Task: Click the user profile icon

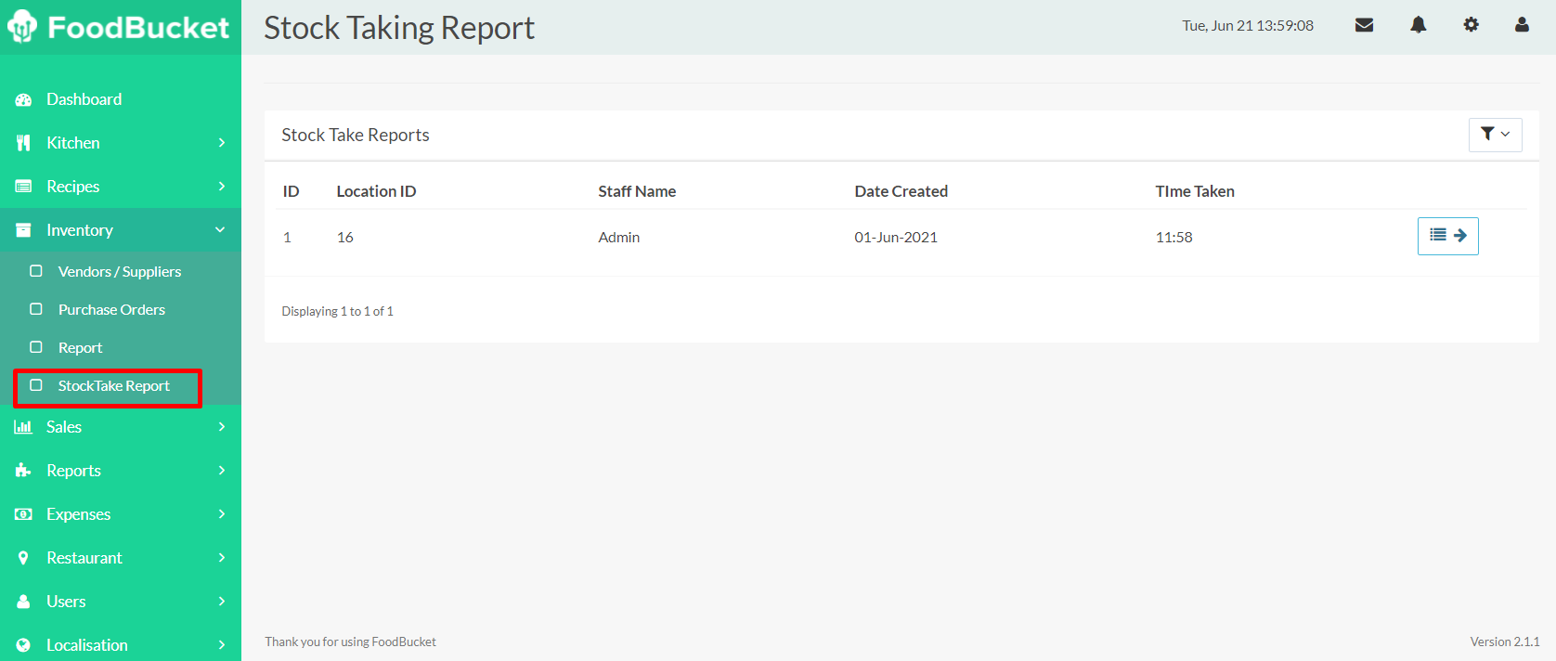Action: click(x=1522, y=25)
